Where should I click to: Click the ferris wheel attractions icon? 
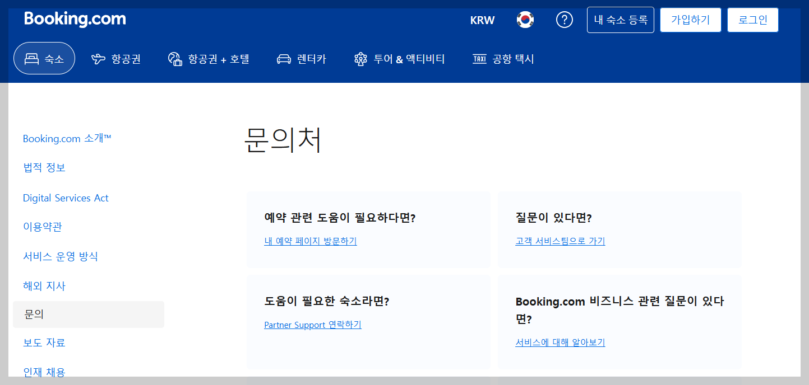click(x=360, y=59)
